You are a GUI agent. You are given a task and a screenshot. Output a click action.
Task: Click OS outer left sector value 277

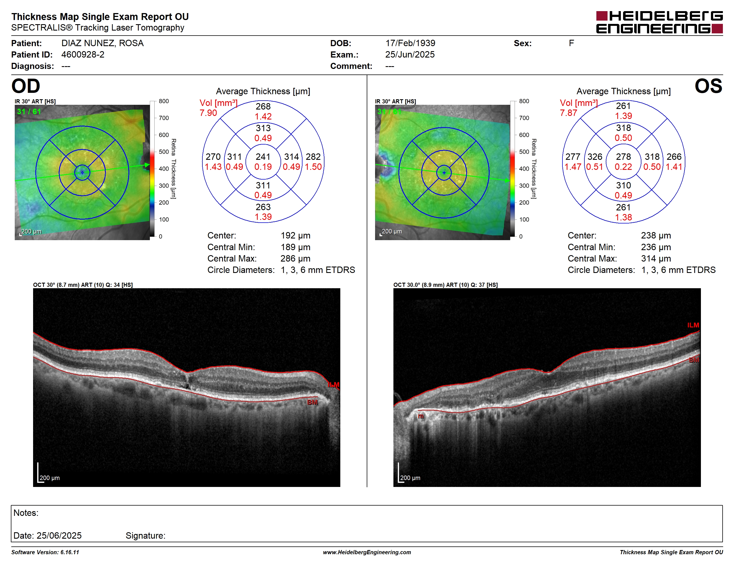573,157
